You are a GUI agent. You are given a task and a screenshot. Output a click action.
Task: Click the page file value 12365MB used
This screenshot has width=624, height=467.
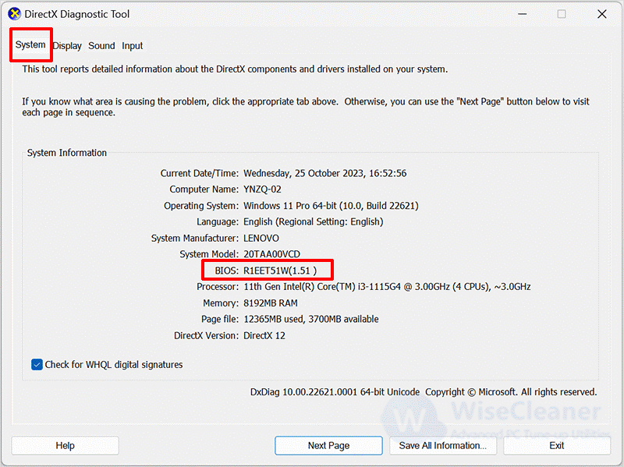(310, 319)
